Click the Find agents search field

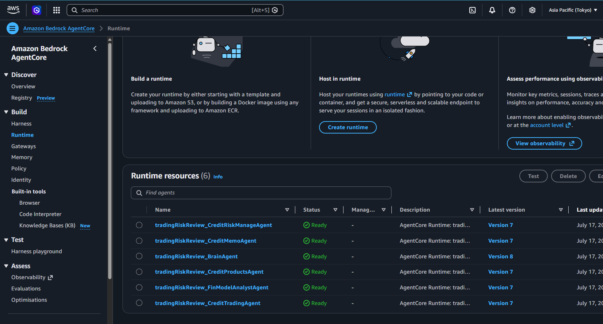tap(261, 193)
